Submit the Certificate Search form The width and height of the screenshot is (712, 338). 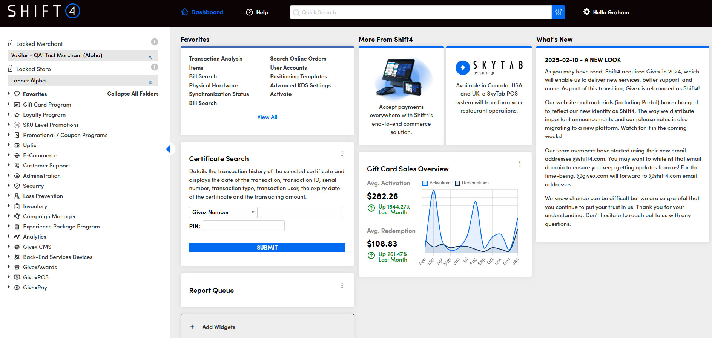(x=267, y=247)
